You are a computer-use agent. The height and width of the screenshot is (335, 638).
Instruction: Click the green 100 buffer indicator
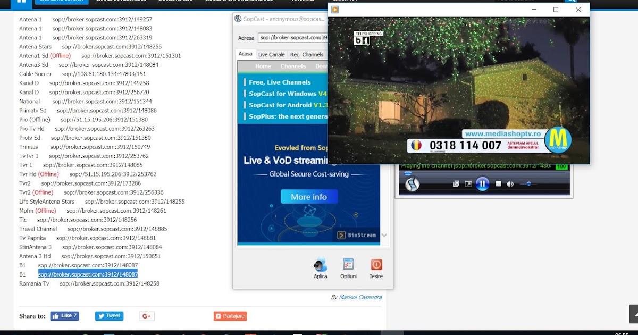pyautogui.click(x=561, y=166)
